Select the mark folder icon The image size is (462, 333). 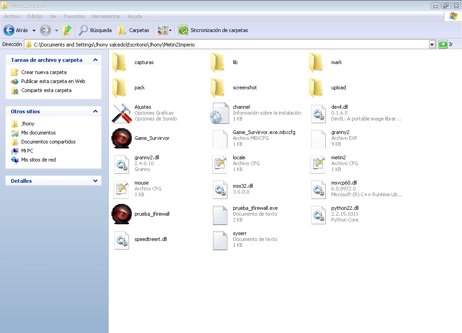(x=316, y=62)
